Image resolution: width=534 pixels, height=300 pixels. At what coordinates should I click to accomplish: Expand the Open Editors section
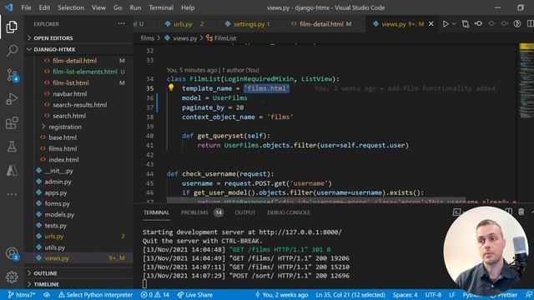click(78, 38)
